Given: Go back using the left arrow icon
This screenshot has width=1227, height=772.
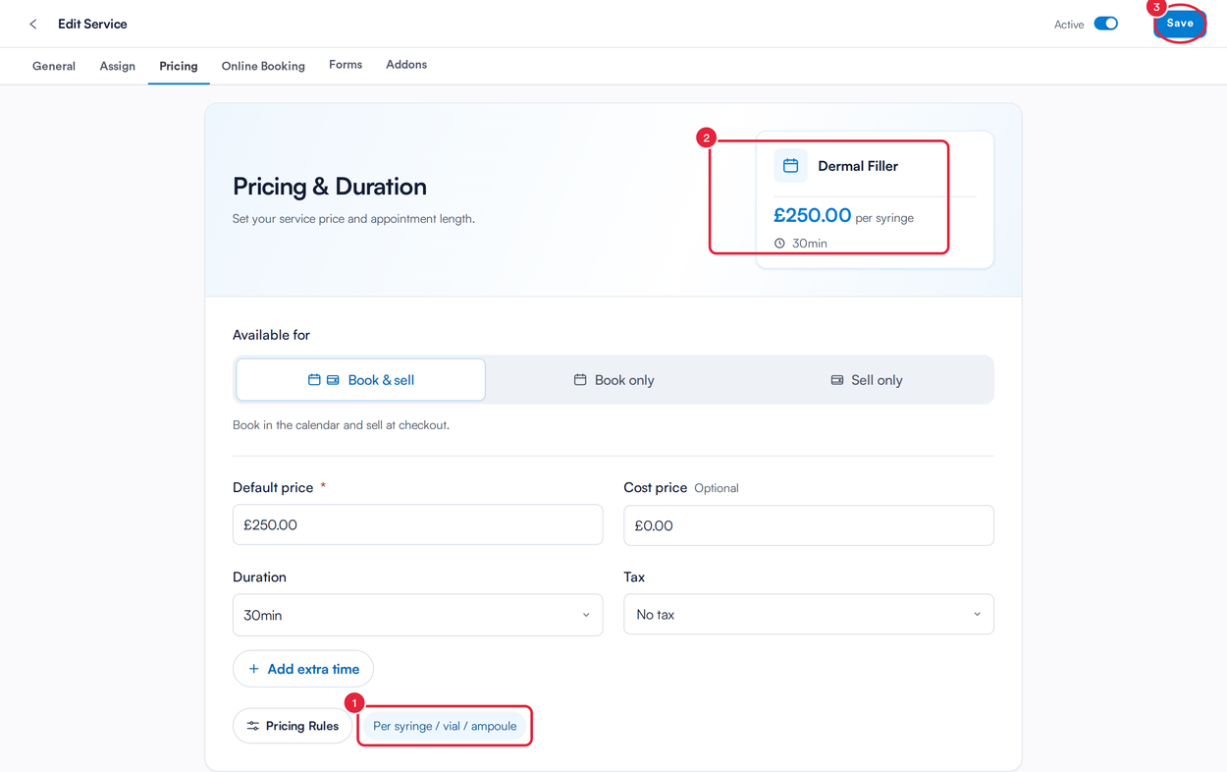Looking at the screenshot, I should (33, 24).
